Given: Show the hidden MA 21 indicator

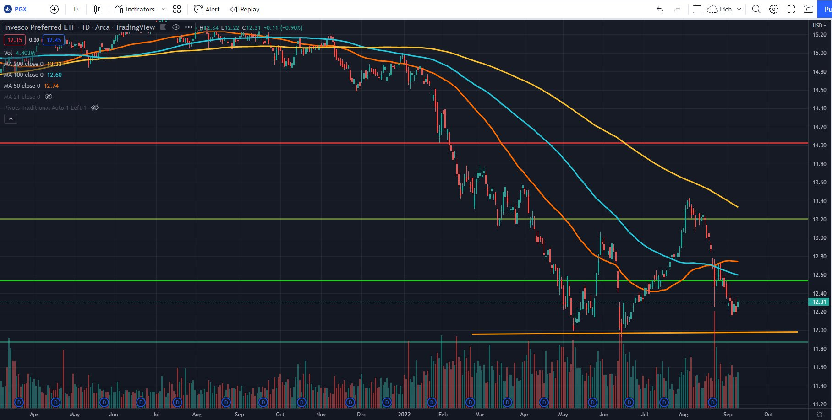Looking at the screenshot, I should click(49, 97).
